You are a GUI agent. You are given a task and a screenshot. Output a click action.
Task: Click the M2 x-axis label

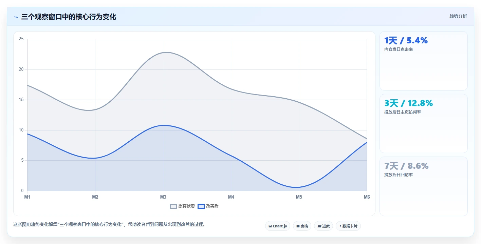(x=95, y=197)
